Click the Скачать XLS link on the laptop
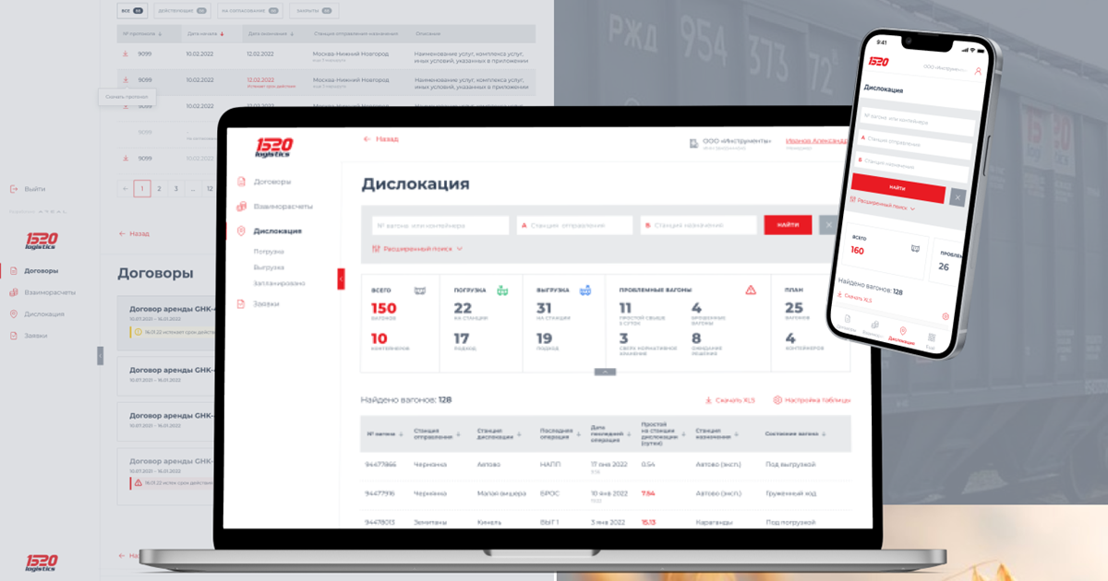The image size is (1108, 581). point(729,400)
